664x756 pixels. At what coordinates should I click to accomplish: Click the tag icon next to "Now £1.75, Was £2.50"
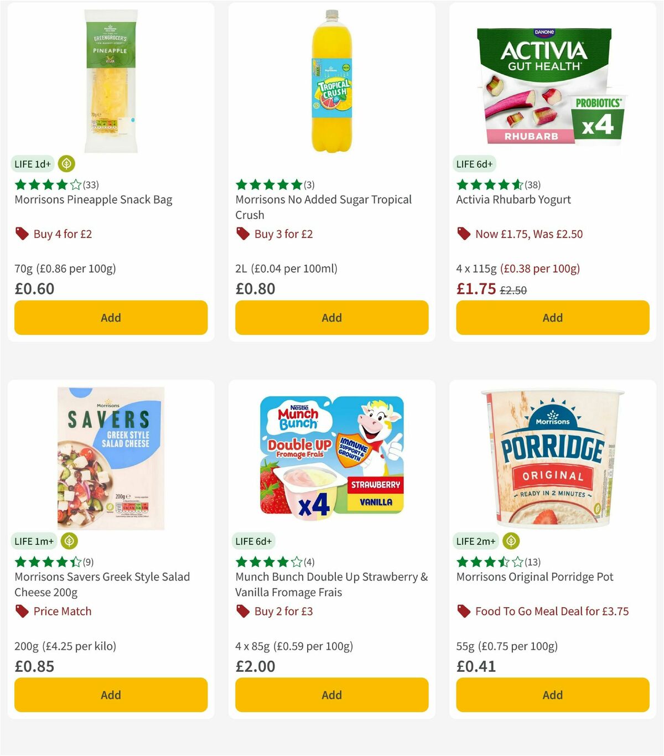click(463, 234)
